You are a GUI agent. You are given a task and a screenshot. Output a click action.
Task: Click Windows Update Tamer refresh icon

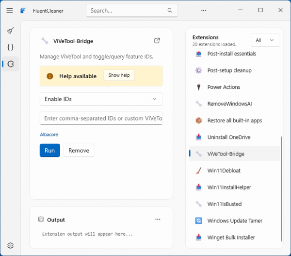(x=198, y=221)
